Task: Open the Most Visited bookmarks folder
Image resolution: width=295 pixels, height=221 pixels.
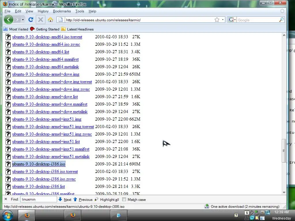Action: point(16,29)
